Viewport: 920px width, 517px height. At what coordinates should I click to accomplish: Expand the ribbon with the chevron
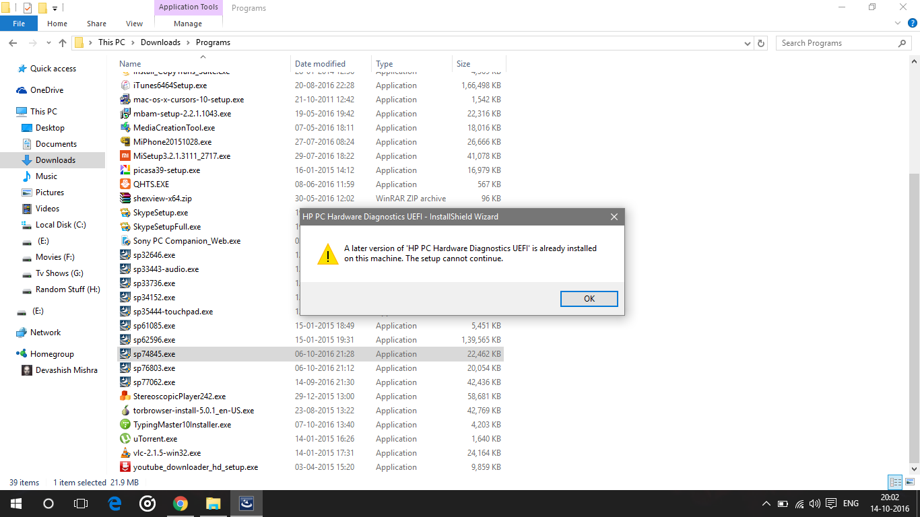[x=896, y=24]
